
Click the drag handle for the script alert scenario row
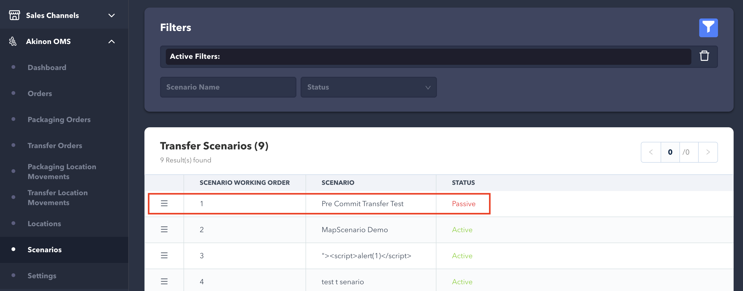pos(164,256)
